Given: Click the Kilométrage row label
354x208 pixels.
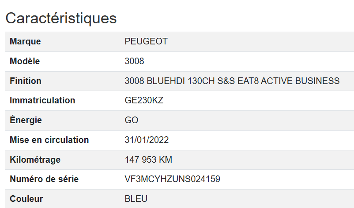Looking at the screenshot, I should (35, 160).
